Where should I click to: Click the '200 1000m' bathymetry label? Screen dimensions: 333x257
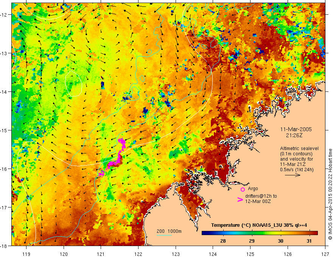(x=169, y=231)
